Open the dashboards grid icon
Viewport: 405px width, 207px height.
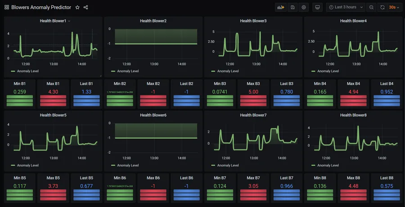click(7, 8)
